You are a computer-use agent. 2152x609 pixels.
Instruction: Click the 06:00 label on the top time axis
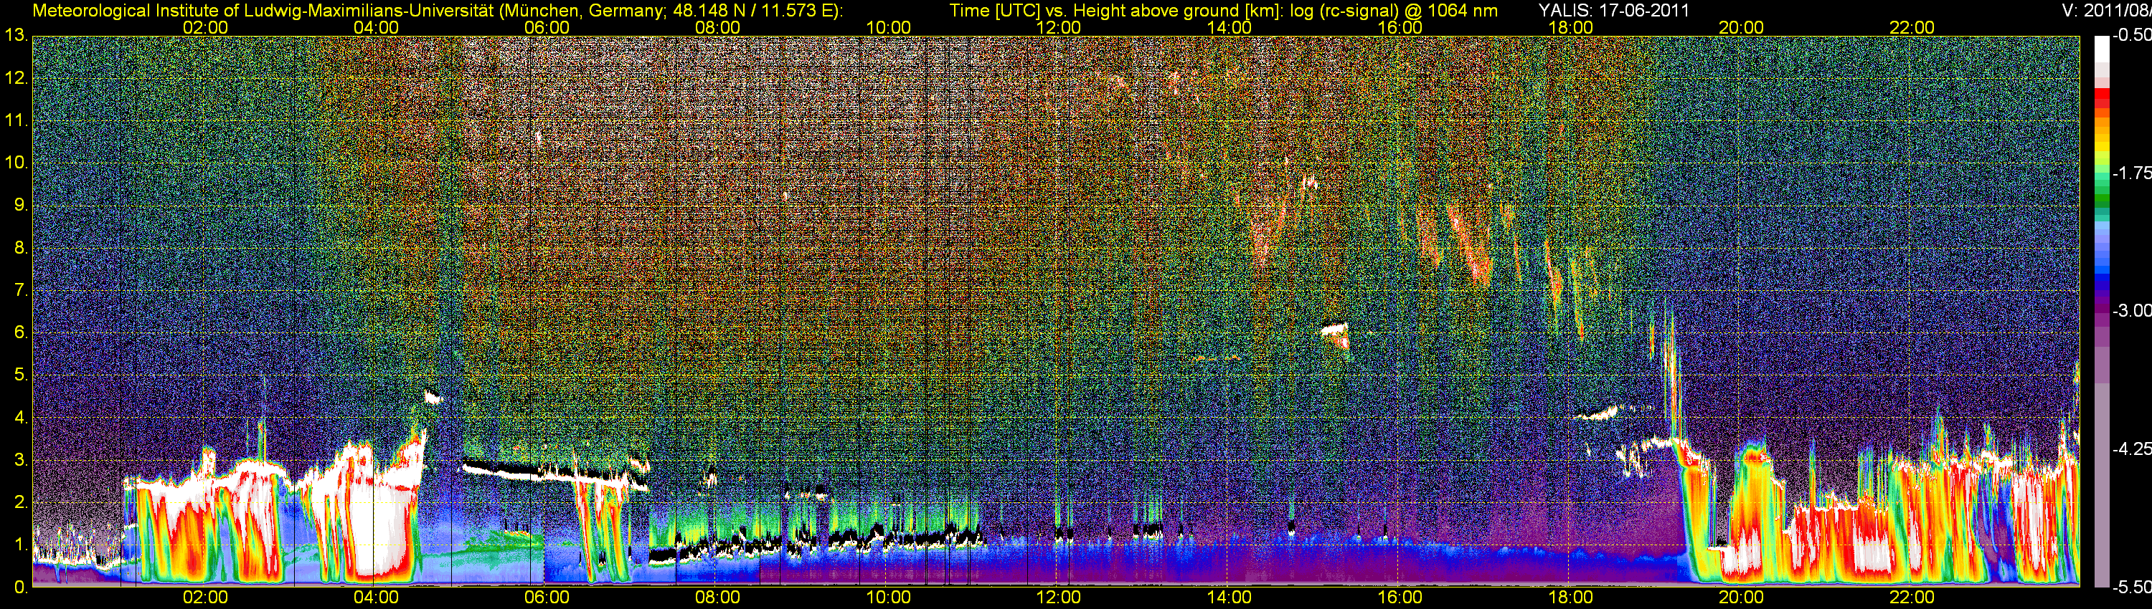[x=547, y=27]
